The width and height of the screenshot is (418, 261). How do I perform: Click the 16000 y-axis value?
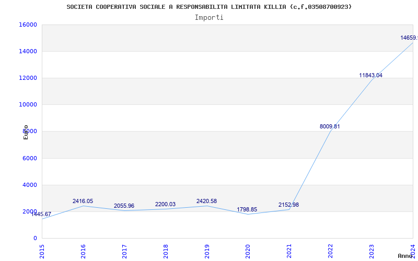(28, 25)
